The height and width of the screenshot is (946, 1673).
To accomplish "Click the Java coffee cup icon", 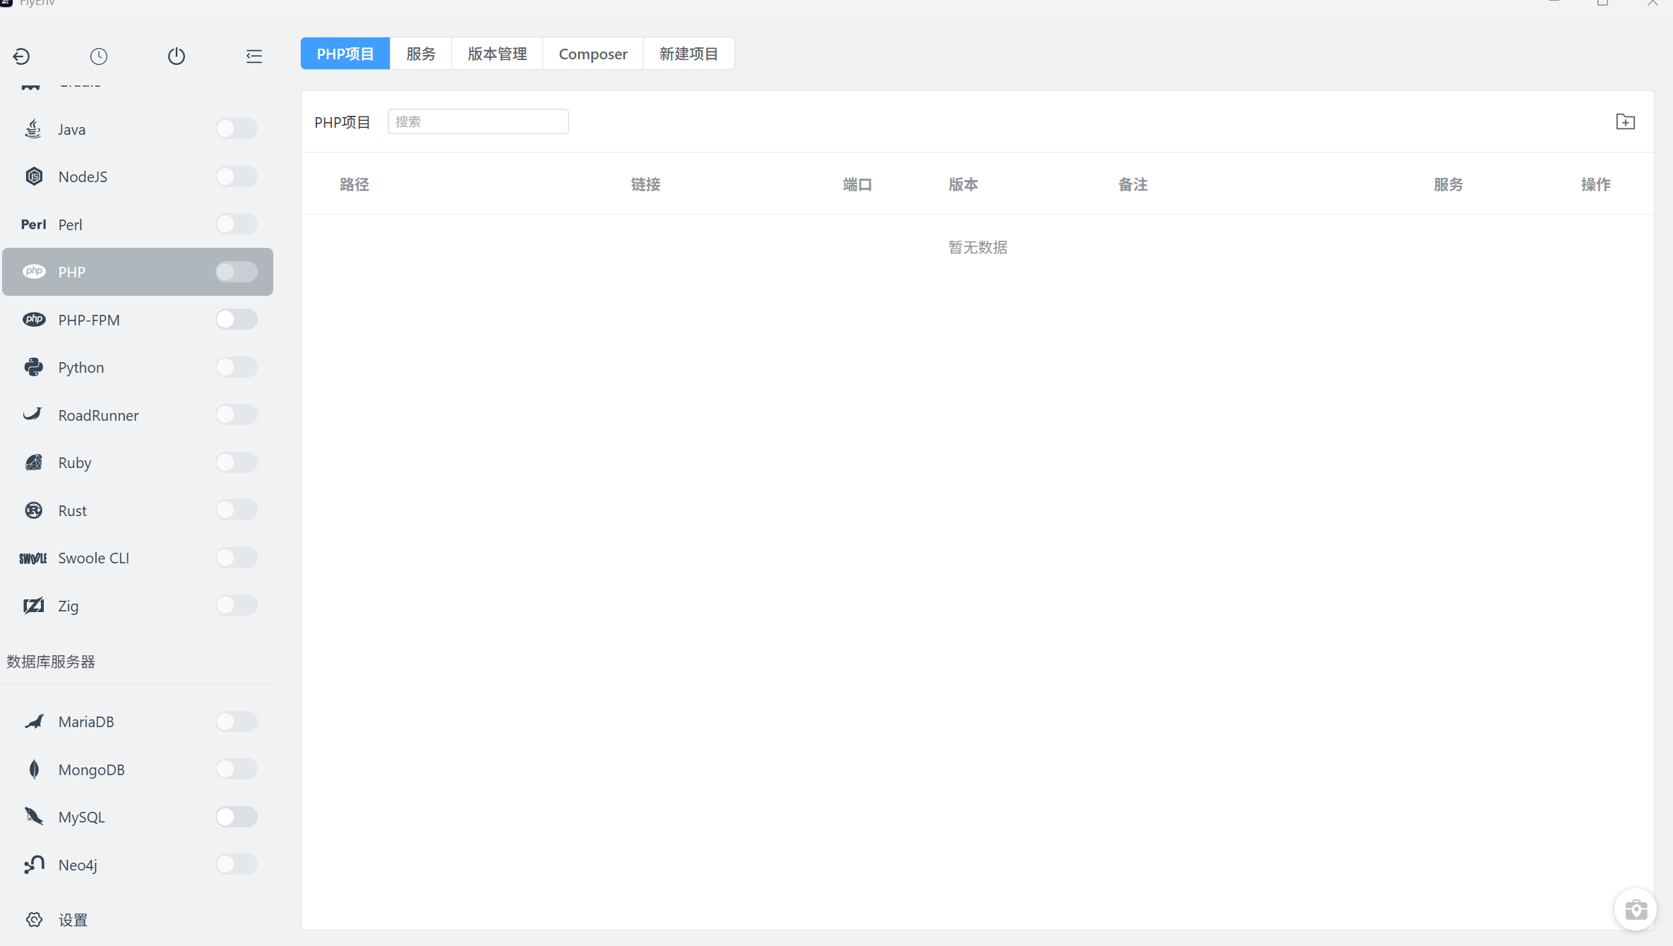I will [33, 129].
